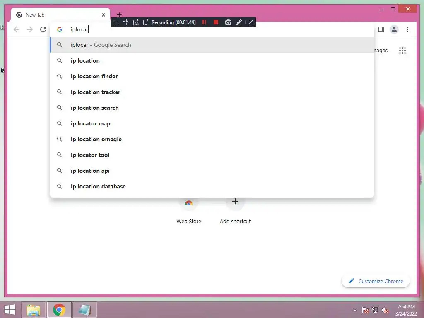
Task: Open the notepad-like taskbar app
Action: [84, 310]
